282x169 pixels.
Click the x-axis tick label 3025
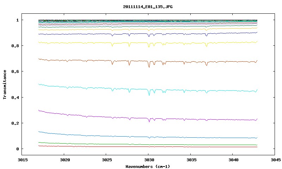[x=107, y=160]
